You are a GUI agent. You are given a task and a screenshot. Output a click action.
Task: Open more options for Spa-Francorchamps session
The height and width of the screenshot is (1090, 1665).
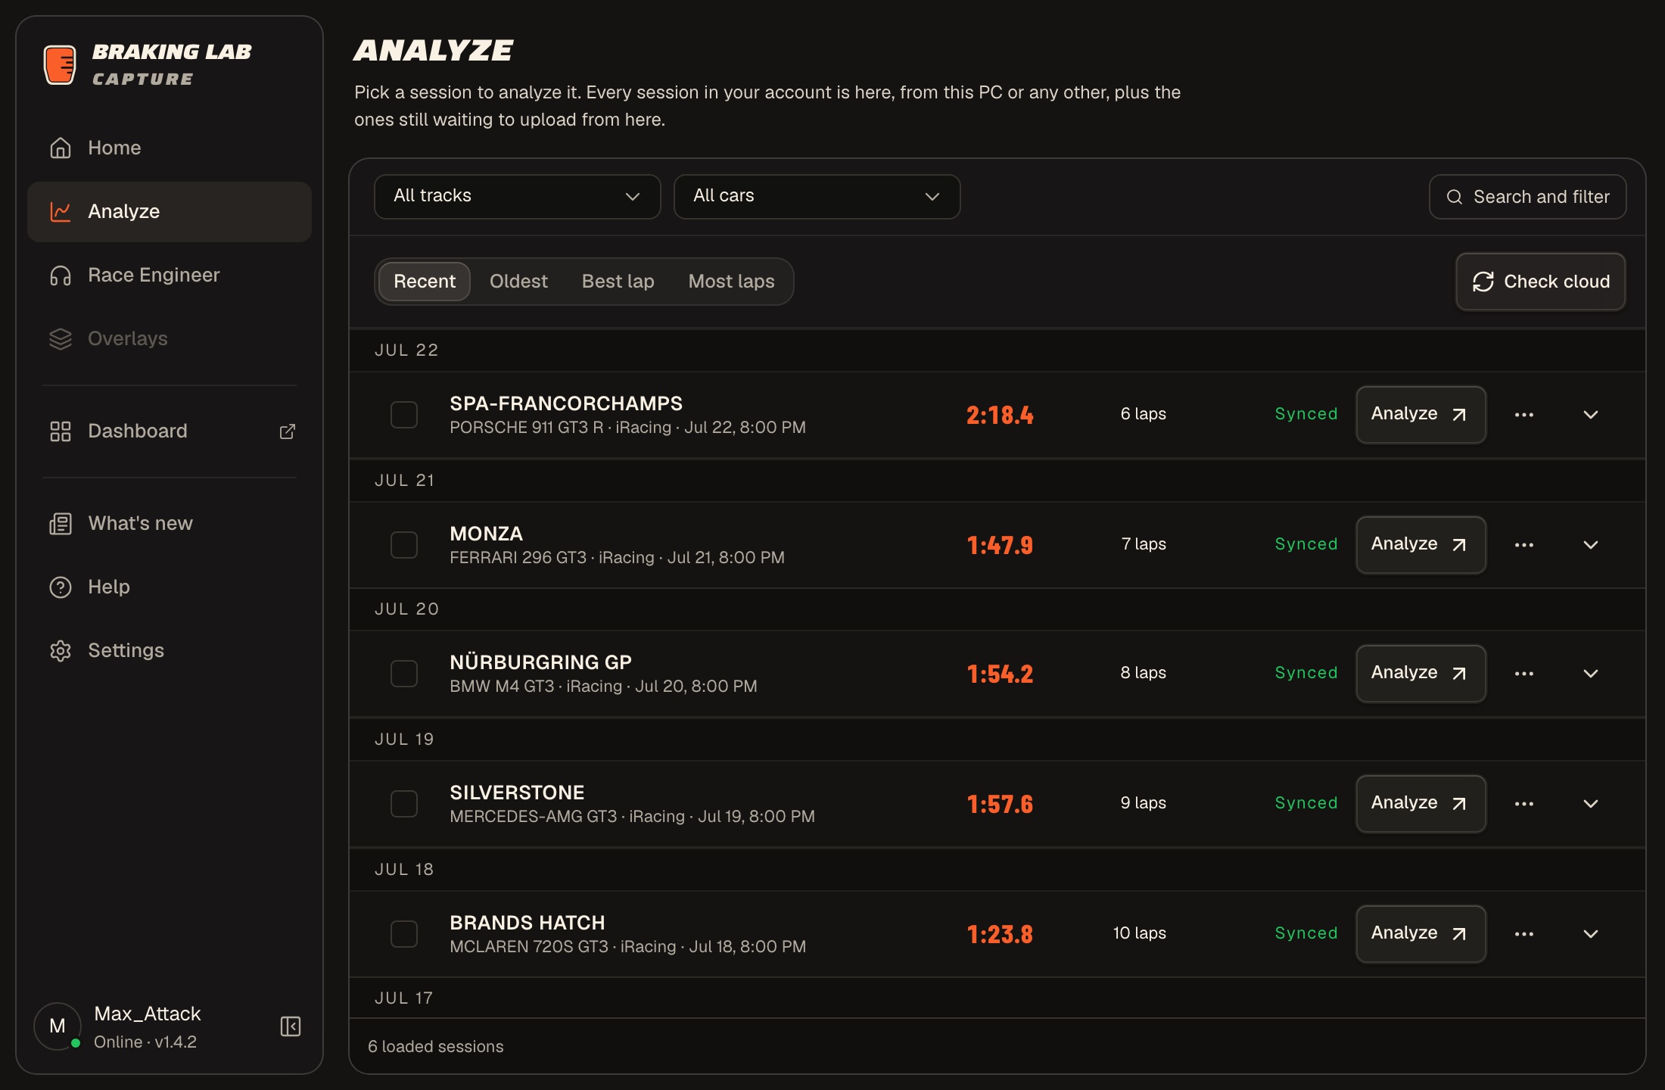pos(1524,415)
